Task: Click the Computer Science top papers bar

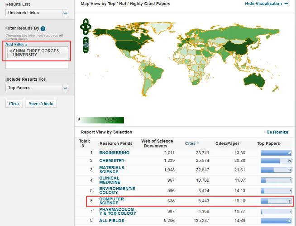Action: pos(276,201)
